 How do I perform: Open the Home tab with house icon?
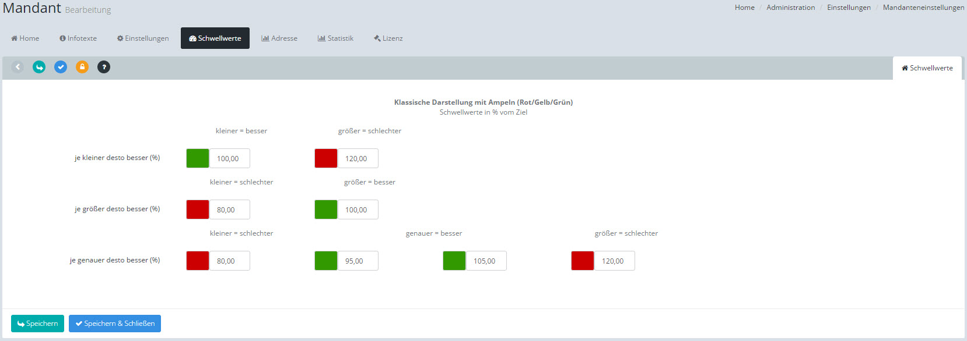(x=25, y=38)
